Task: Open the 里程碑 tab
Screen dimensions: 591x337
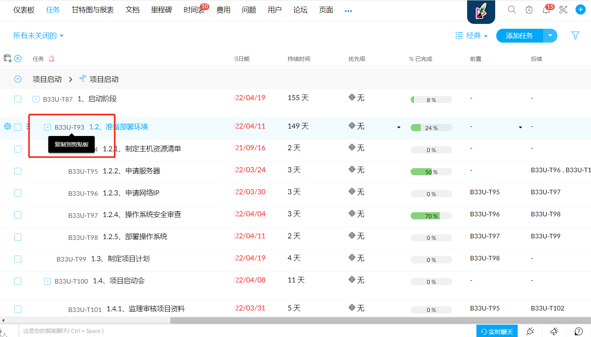Action: click(161, 10)
